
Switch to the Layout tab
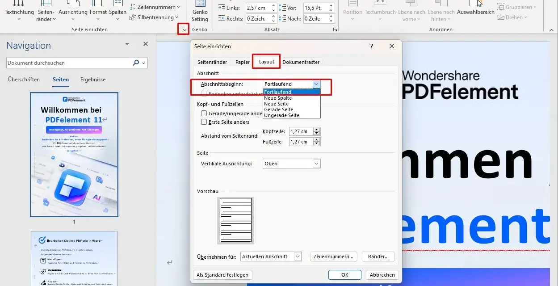267,62
